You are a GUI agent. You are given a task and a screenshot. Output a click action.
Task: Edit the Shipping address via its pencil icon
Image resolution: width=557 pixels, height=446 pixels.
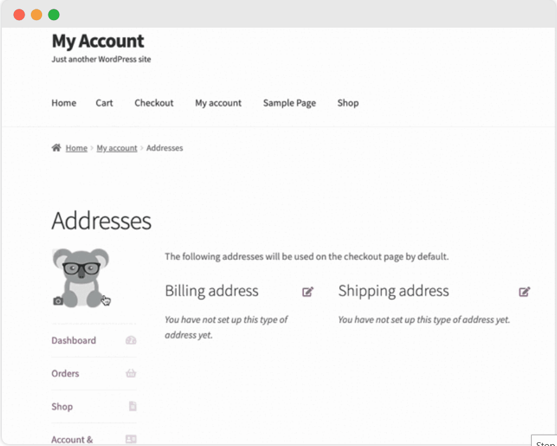click(x=524, y=291)
